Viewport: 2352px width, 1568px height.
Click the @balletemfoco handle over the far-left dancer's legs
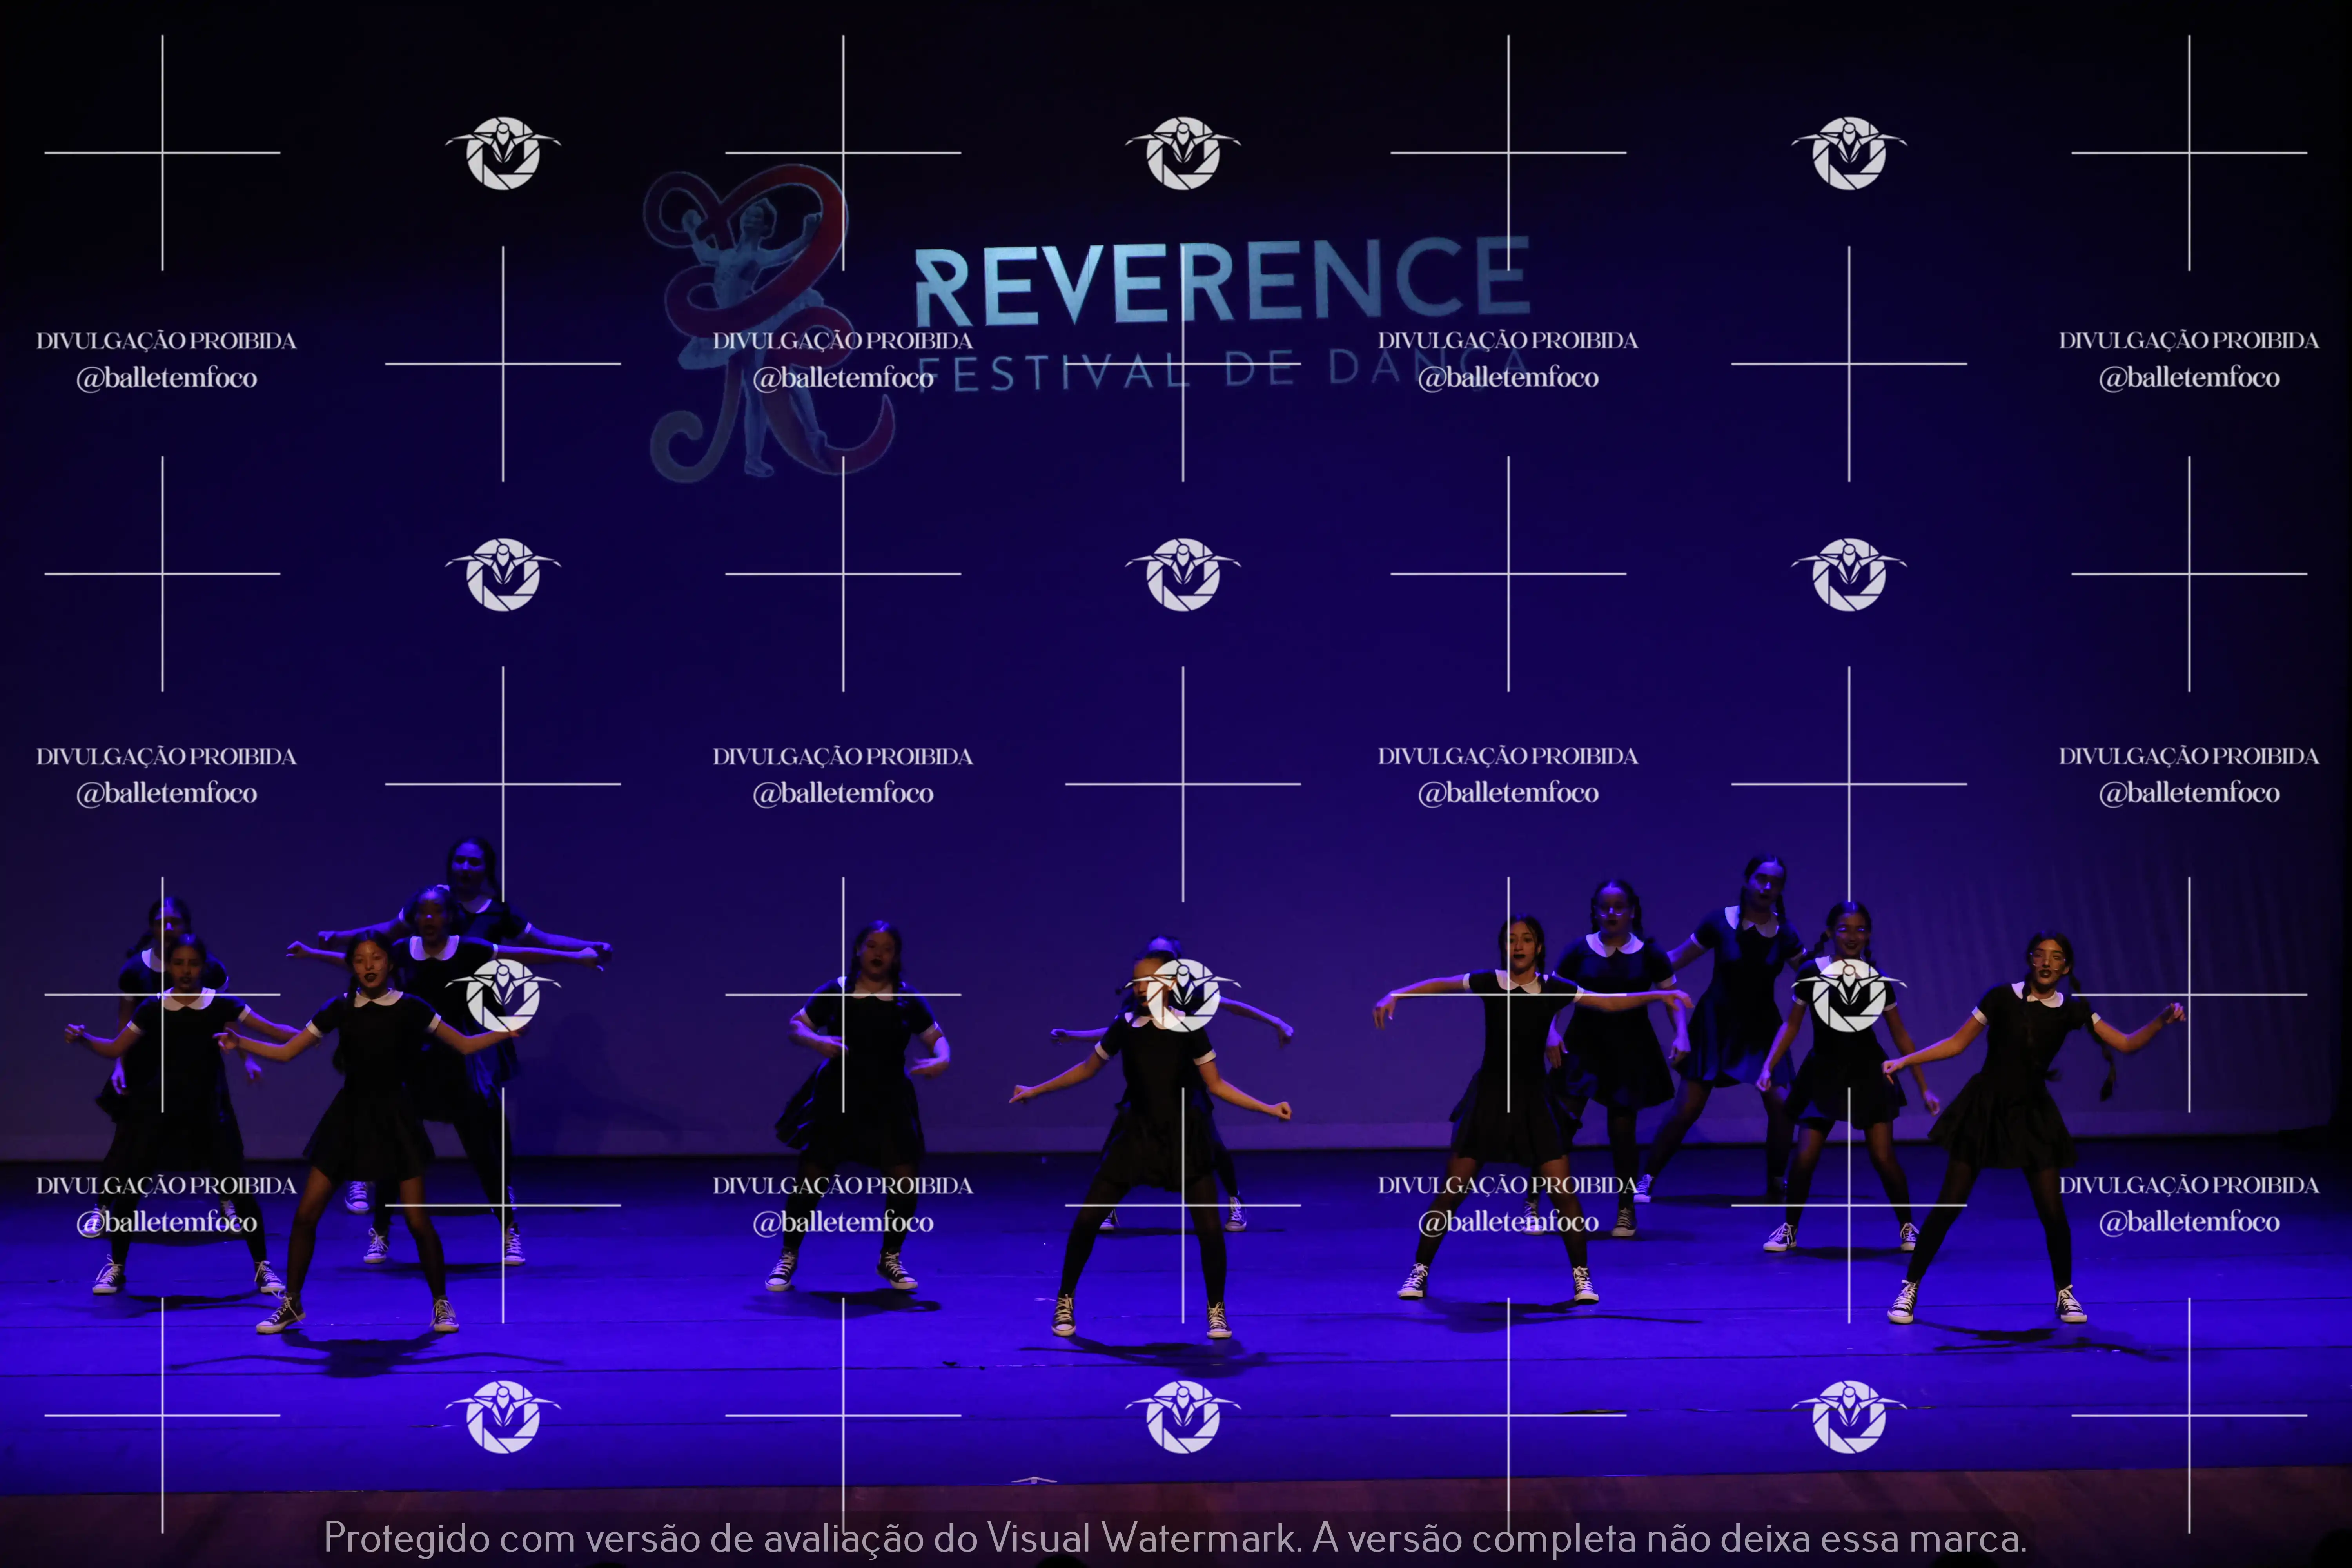pyautogui.click(x=166, y=1222)
